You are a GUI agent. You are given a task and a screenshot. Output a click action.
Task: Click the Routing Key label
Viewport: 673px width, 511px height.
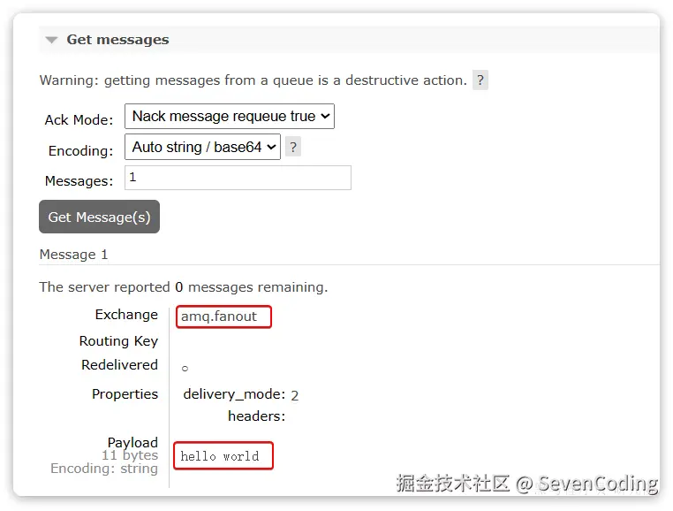pos(119,341)
